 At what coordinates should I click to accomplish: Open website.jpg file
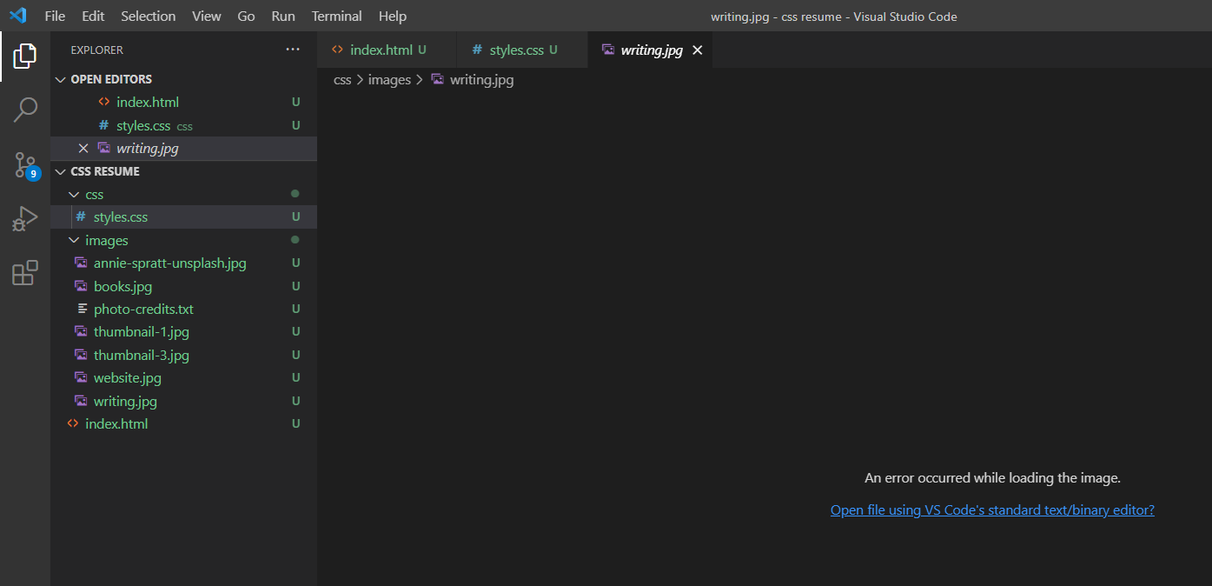coord(183,378)
